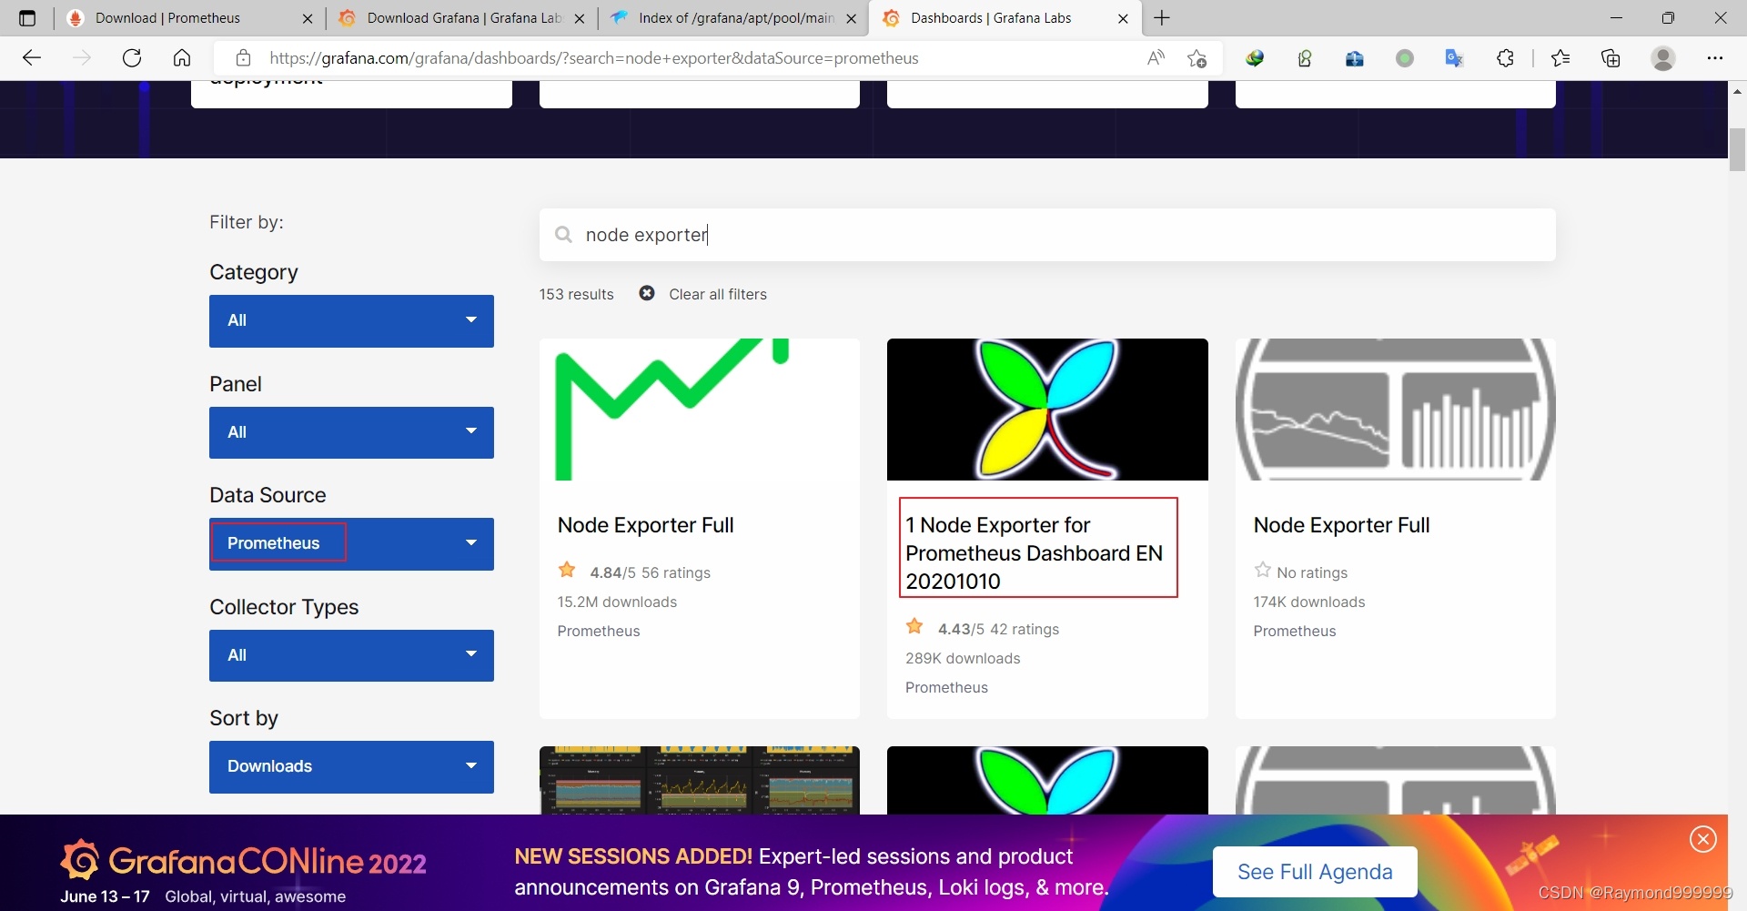This screenshot has height=911, width=1747.
Task: Add this page to favorites
Action: pos(1197,58)
